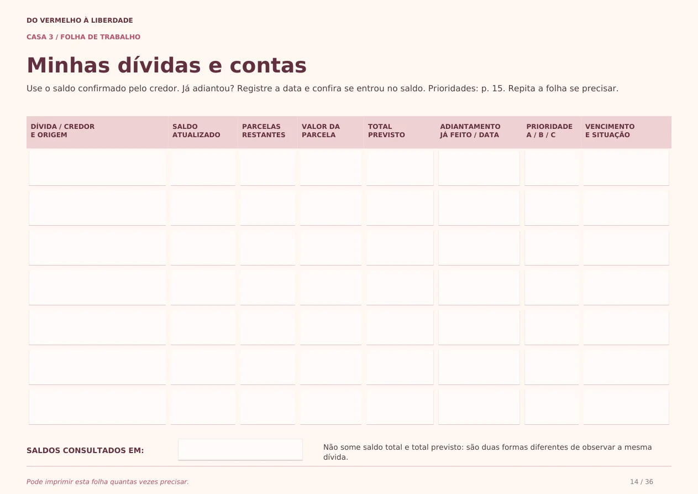Click last-row field in 'Total Previsto' column
This screenshot has width=698, height=494.
[x=400, y=407]
